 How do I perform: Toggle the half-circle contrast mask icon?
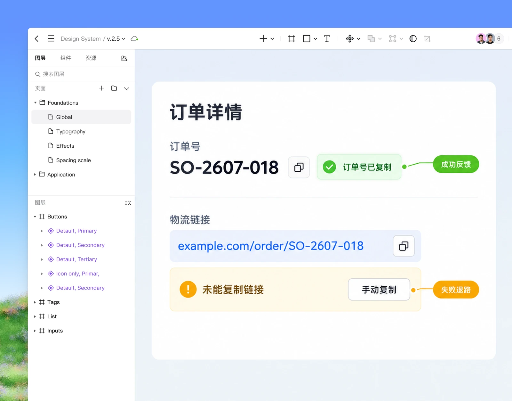[413, 39]
